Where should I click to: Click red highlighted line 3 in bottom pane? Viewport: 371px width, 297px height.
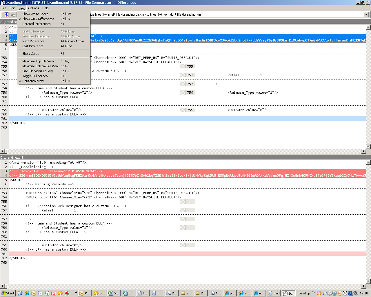click(x=187, y=171)
